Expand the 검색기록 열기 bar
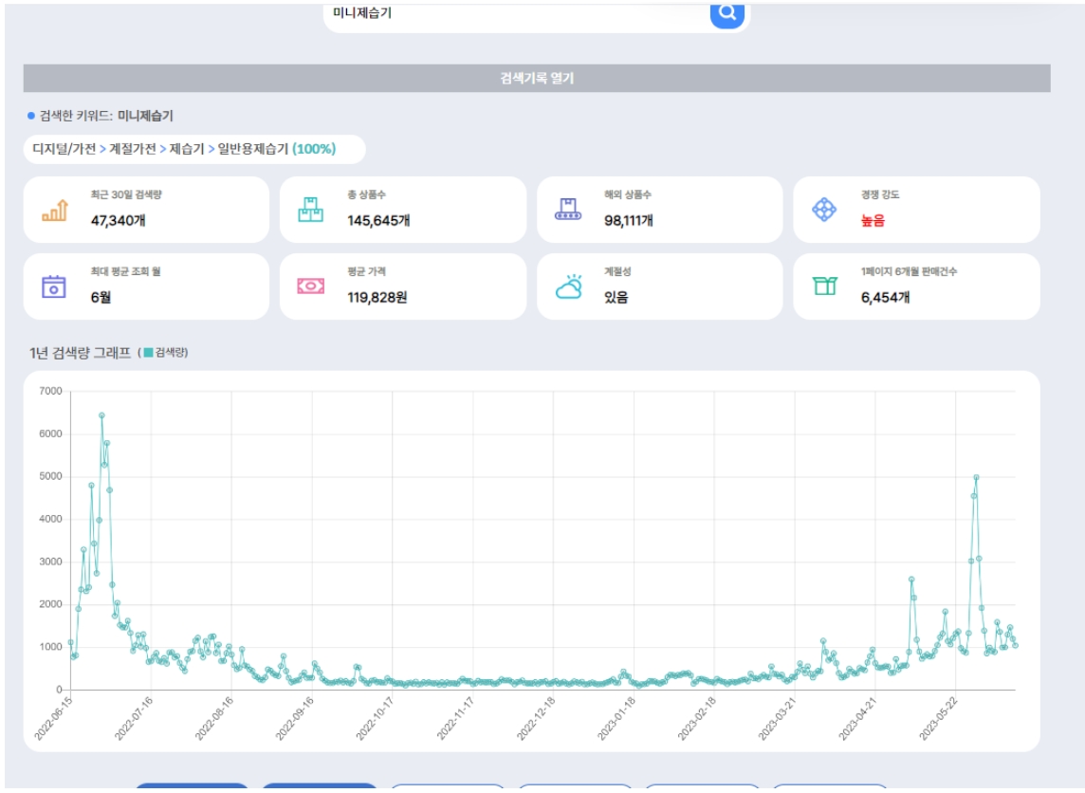The height and width of the screenshot is (793, 1085). (537, 79)
